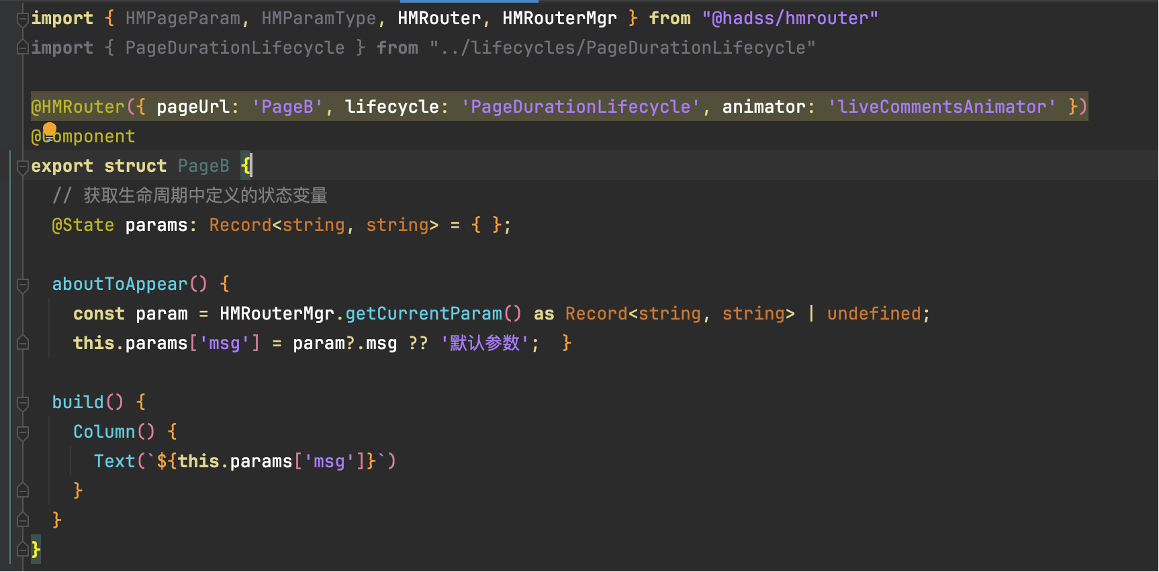Collapse the import block fold marker

click(22, 19)
